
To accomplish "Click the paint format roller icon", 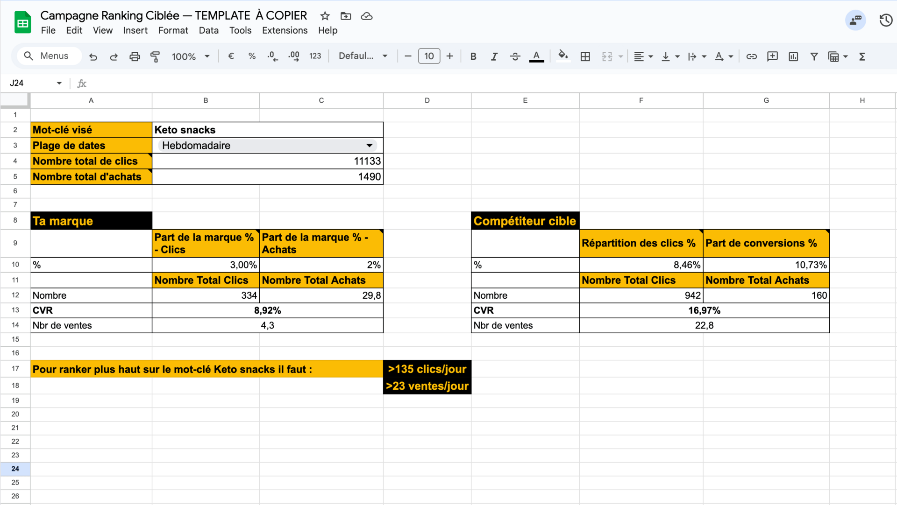I will [155, 56].
